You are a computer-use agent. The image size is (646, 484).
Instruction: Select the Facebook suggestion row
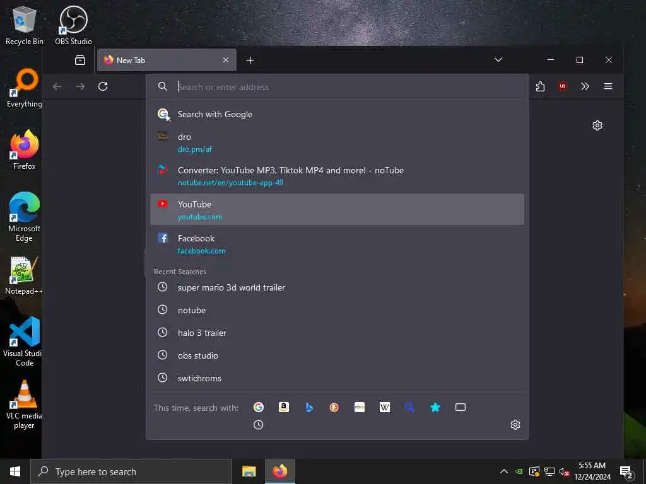pos(337,244)
